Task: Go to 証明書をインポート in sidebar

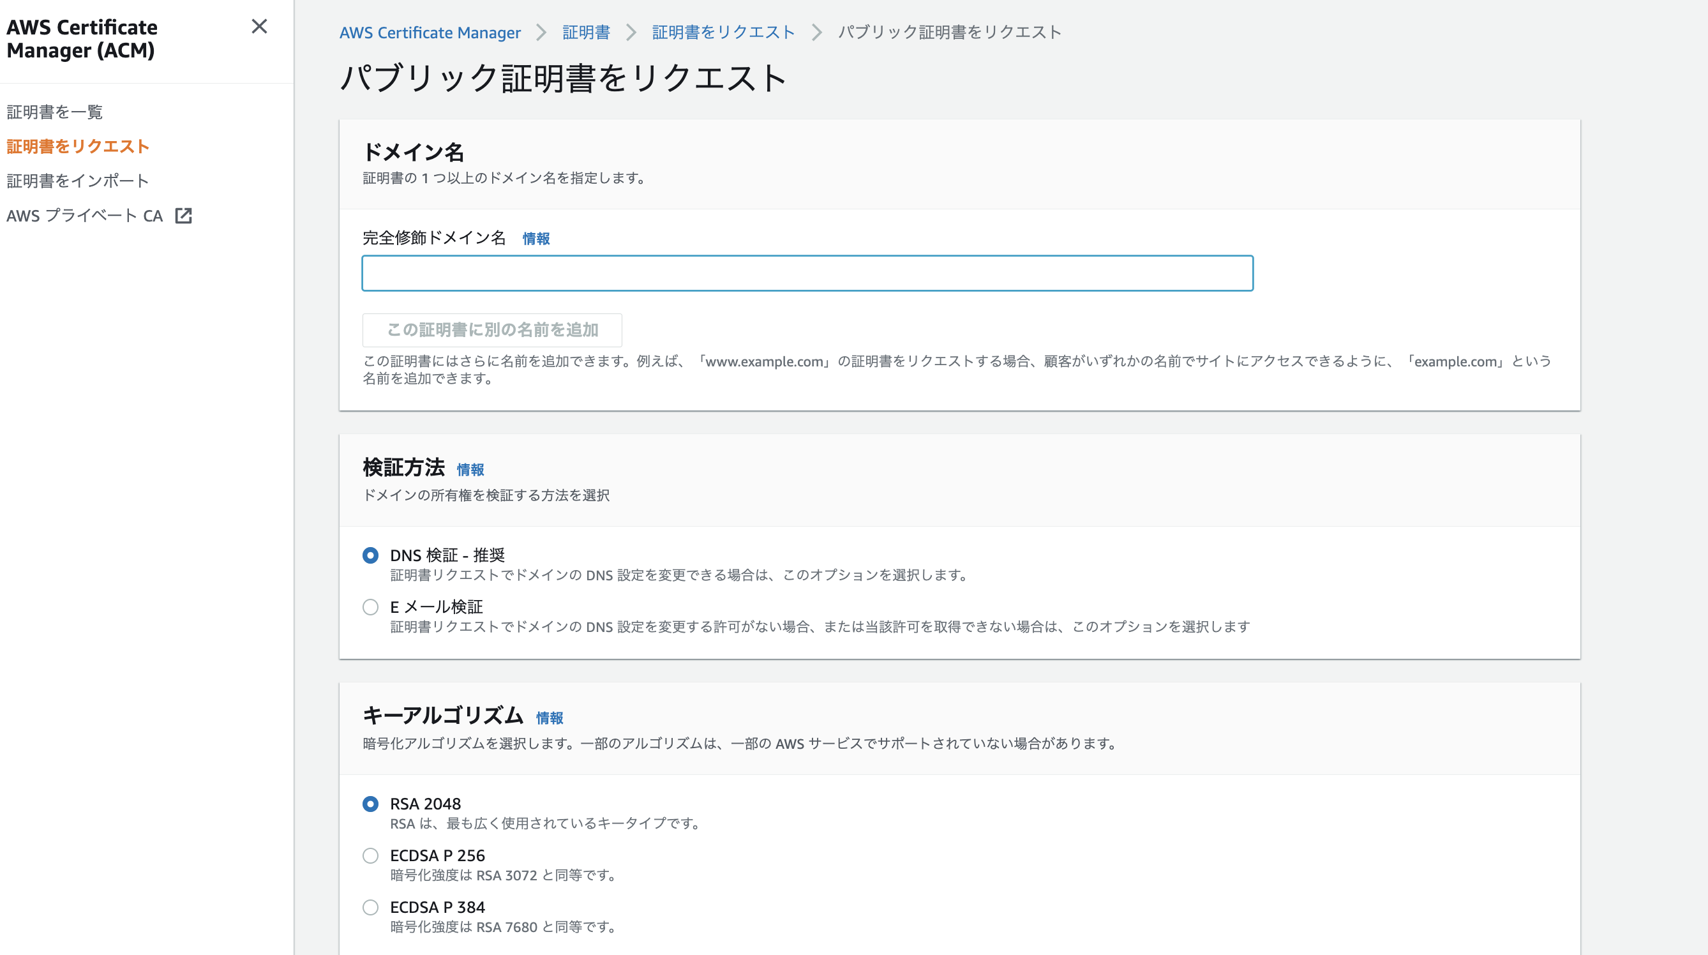Action: coord(78,181)
